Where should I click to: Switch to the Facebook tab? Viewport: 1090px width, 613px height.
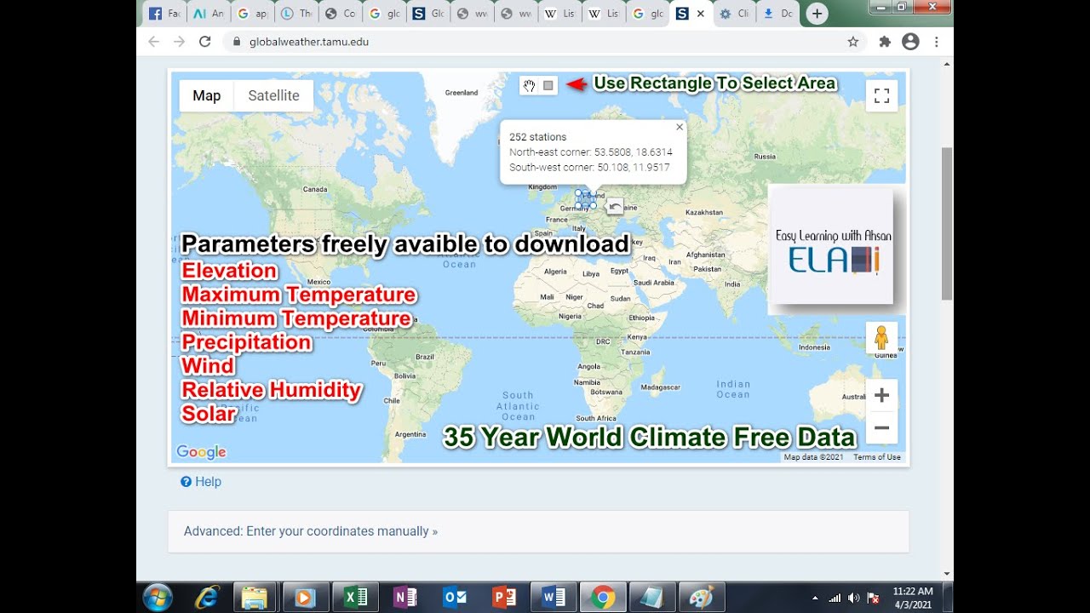coord(163,14)
